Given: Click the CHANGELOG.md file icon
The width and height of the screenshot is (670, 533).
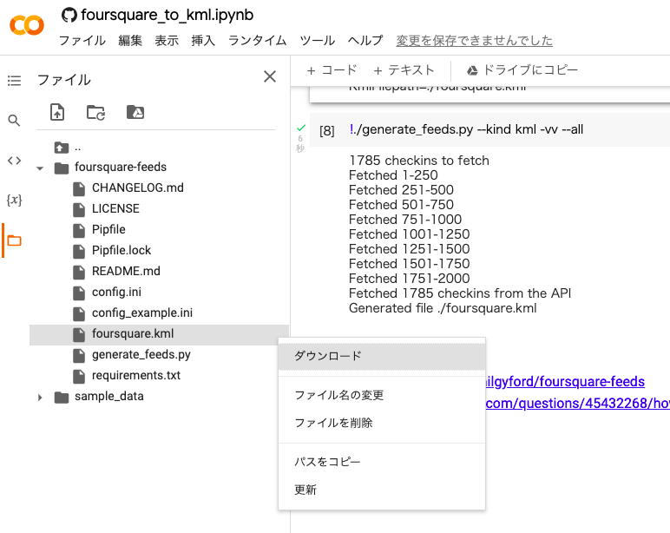Looking at the screenshot, I should [79, 189].
